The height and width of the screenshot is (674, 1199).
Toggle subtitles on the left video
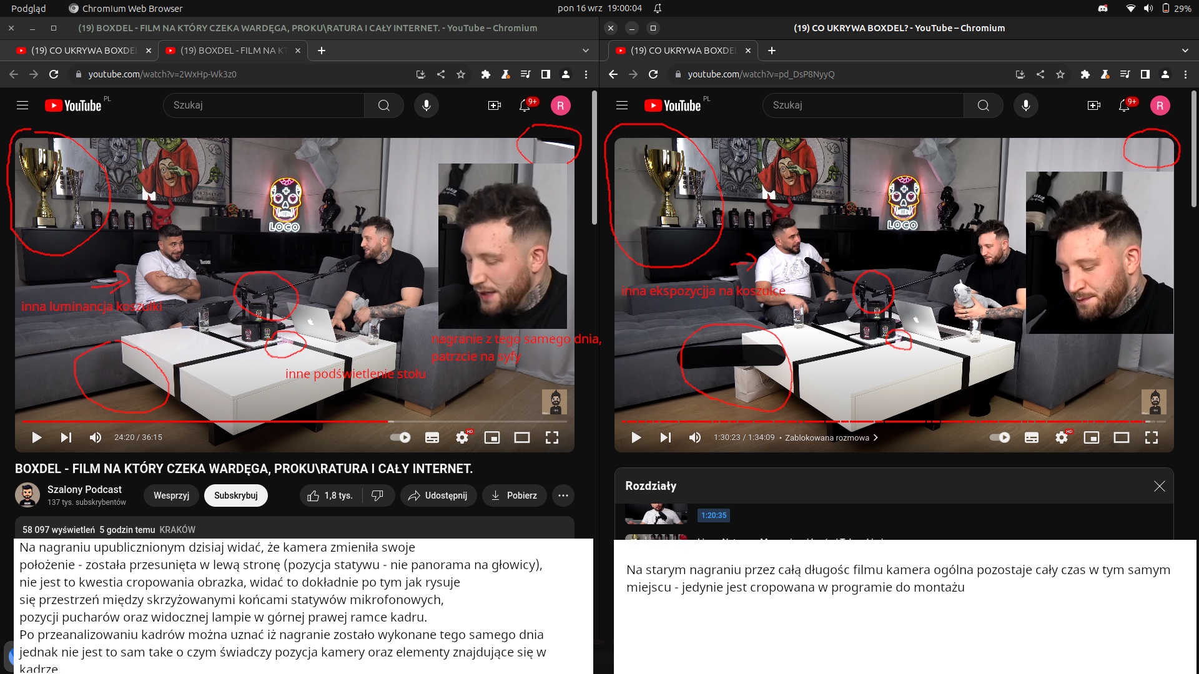point(432,437)
